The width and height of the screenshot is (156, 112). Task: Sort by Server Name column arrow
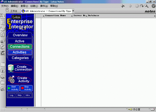point(86,16)
